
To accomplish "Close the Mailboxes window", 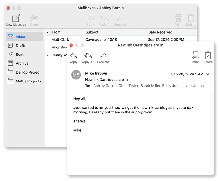I will [8, 8].
